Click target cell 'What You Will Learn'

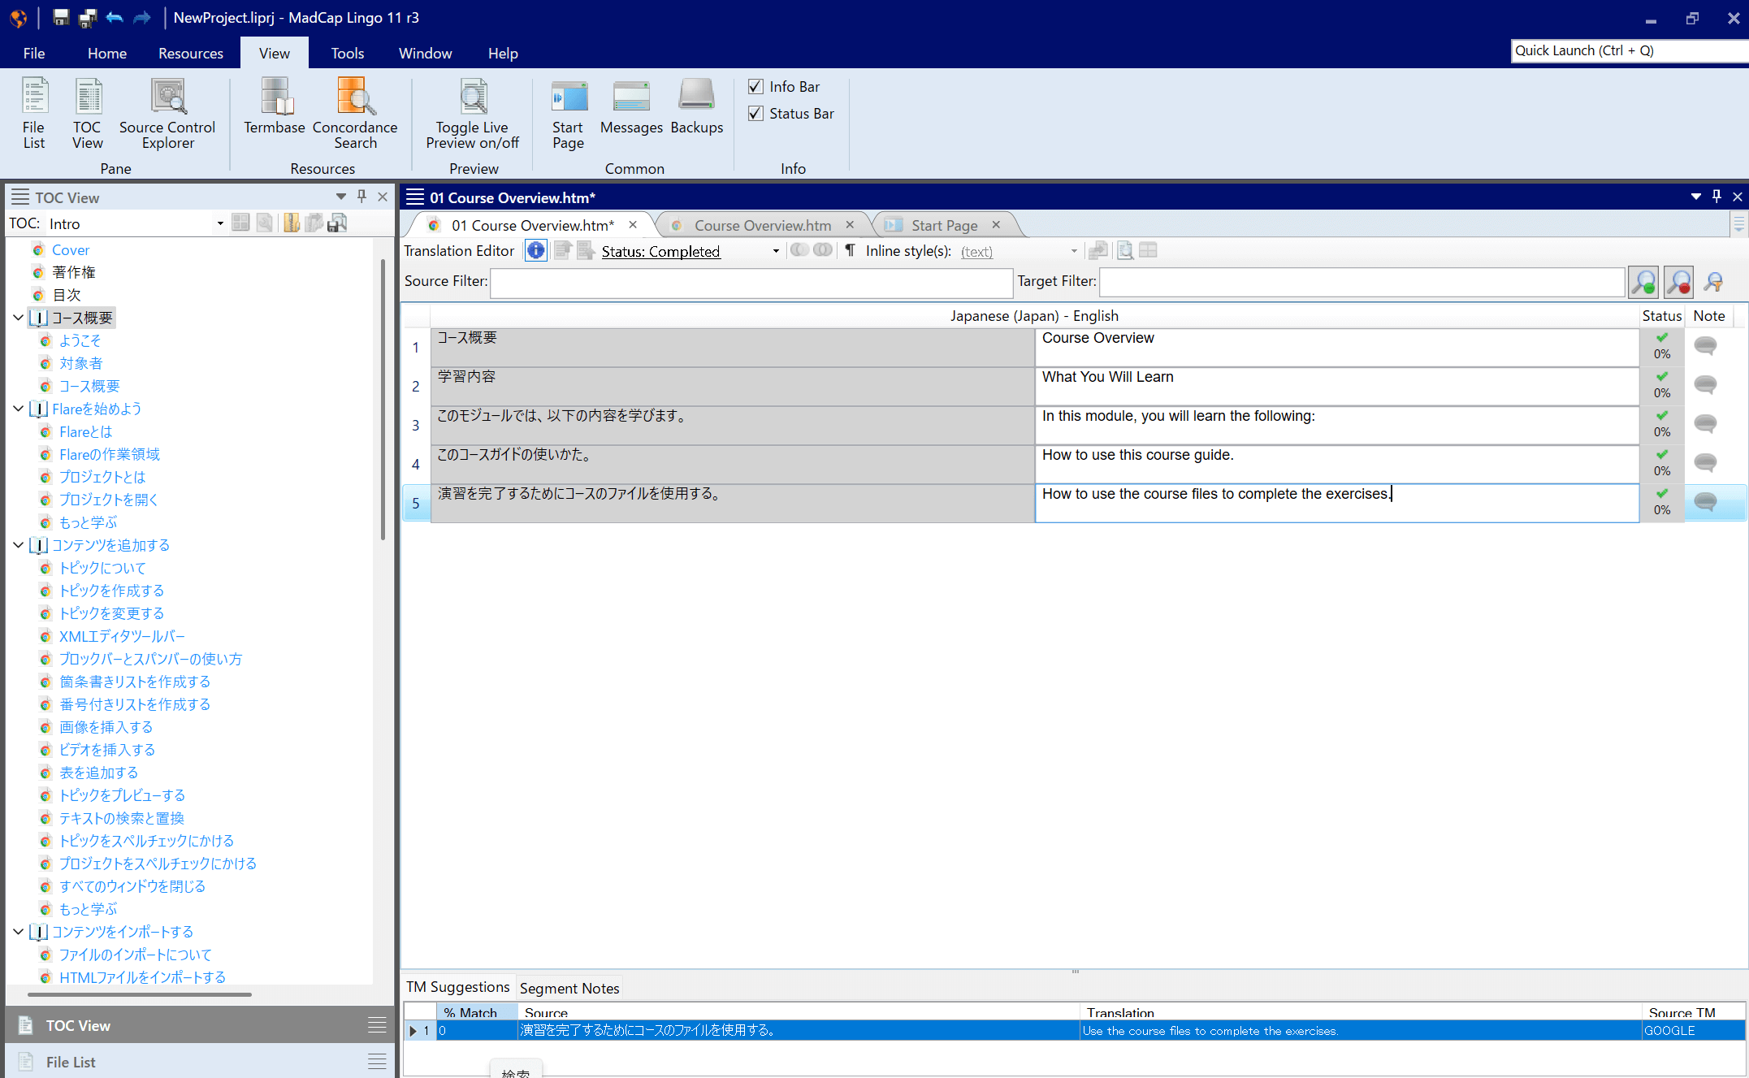pyautogui.click(x=1336, y=386)
